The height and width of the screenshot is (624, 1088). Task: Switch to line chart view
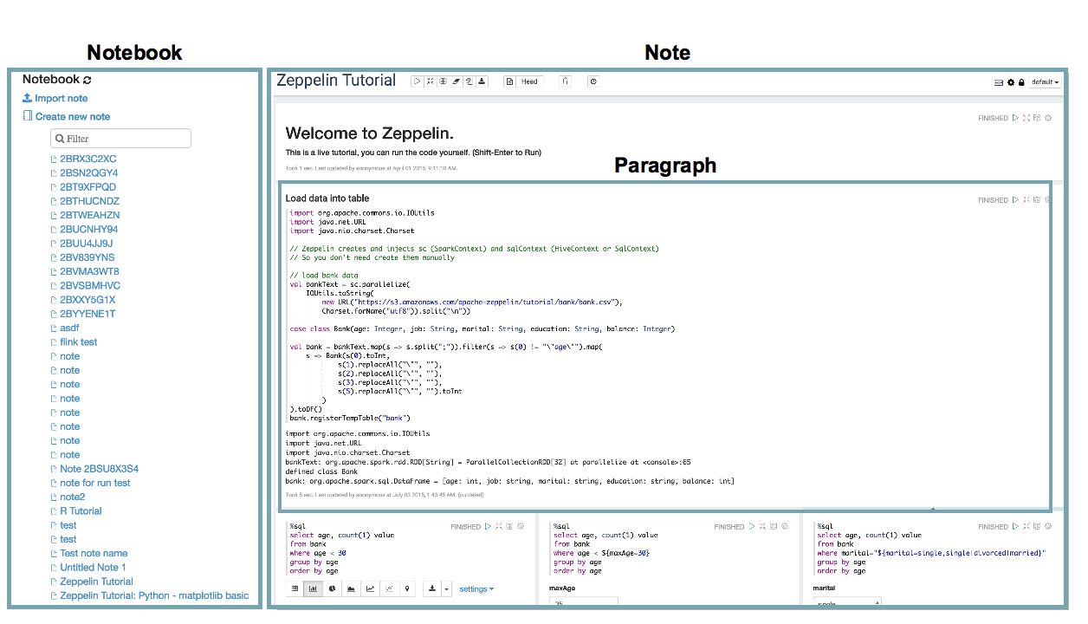[x=370, y=589]
